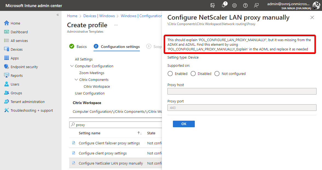Open Configure NetScaler LAN proxy manually row

(115, 163)
